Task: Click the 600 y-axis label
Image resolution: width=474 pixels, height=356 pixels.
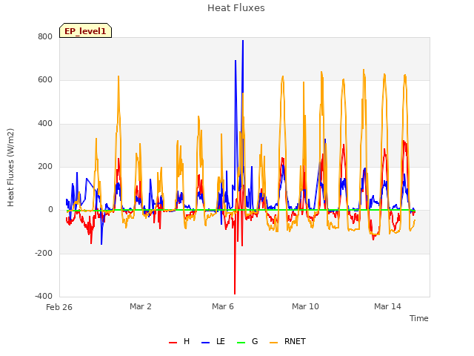Action: click(x=45, y=80)
